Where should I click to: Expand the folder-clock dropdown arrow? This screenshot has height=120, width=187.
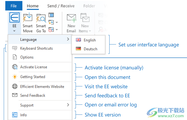(x=57, y=29)
